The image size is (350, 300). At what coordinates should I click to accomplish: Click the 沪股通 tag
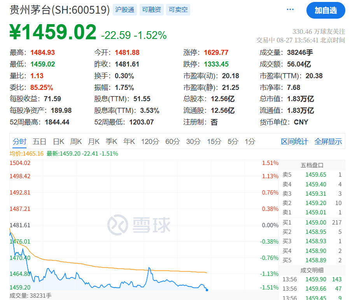124,10
